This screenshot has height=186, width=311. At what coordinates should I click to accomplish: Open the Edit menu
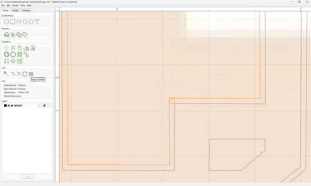pyautogui.click(x=8, y=5)
